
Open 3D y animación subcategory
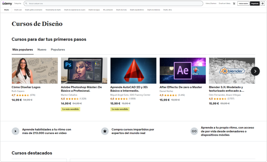(108, 10)
